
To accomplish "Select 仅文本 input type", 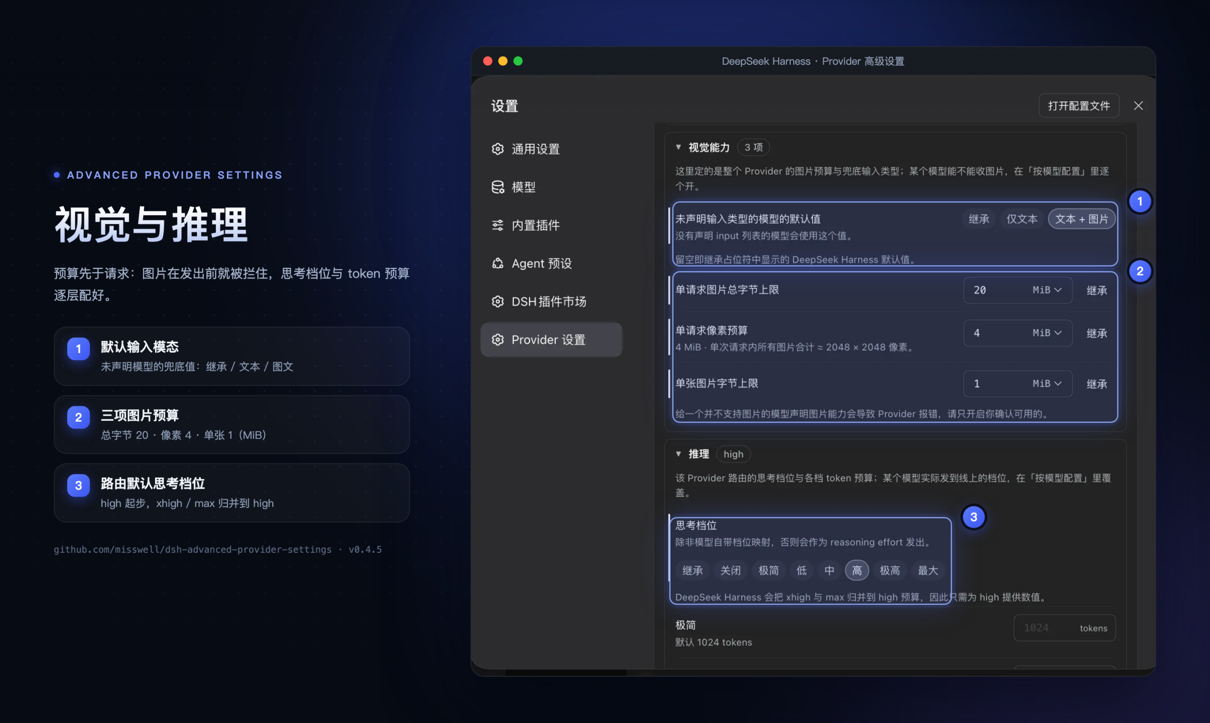I will (x=1021, y=219).
